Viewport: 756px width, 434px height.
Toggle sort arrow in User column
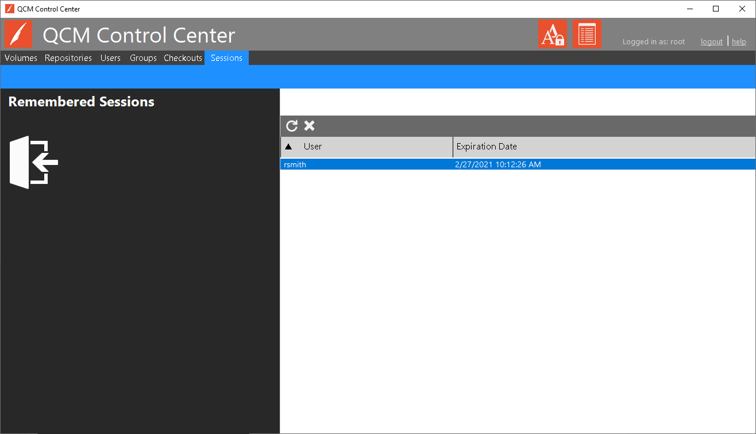288,147
